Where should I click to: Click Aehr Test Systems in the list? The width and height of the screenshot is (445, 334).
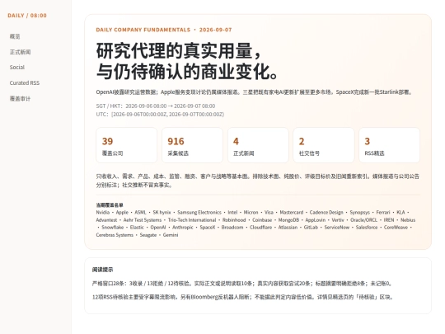[143, 220]
